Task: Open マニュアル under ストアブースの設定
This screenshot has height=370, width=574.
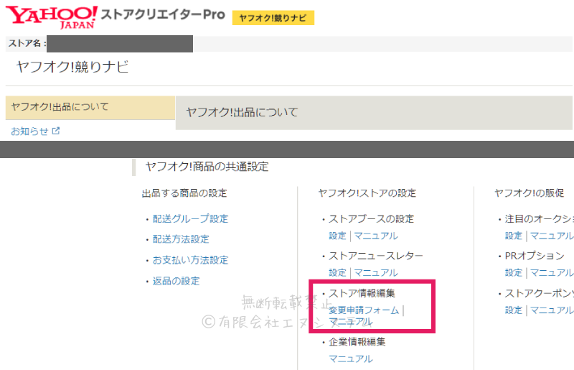Action: point(376,236)
